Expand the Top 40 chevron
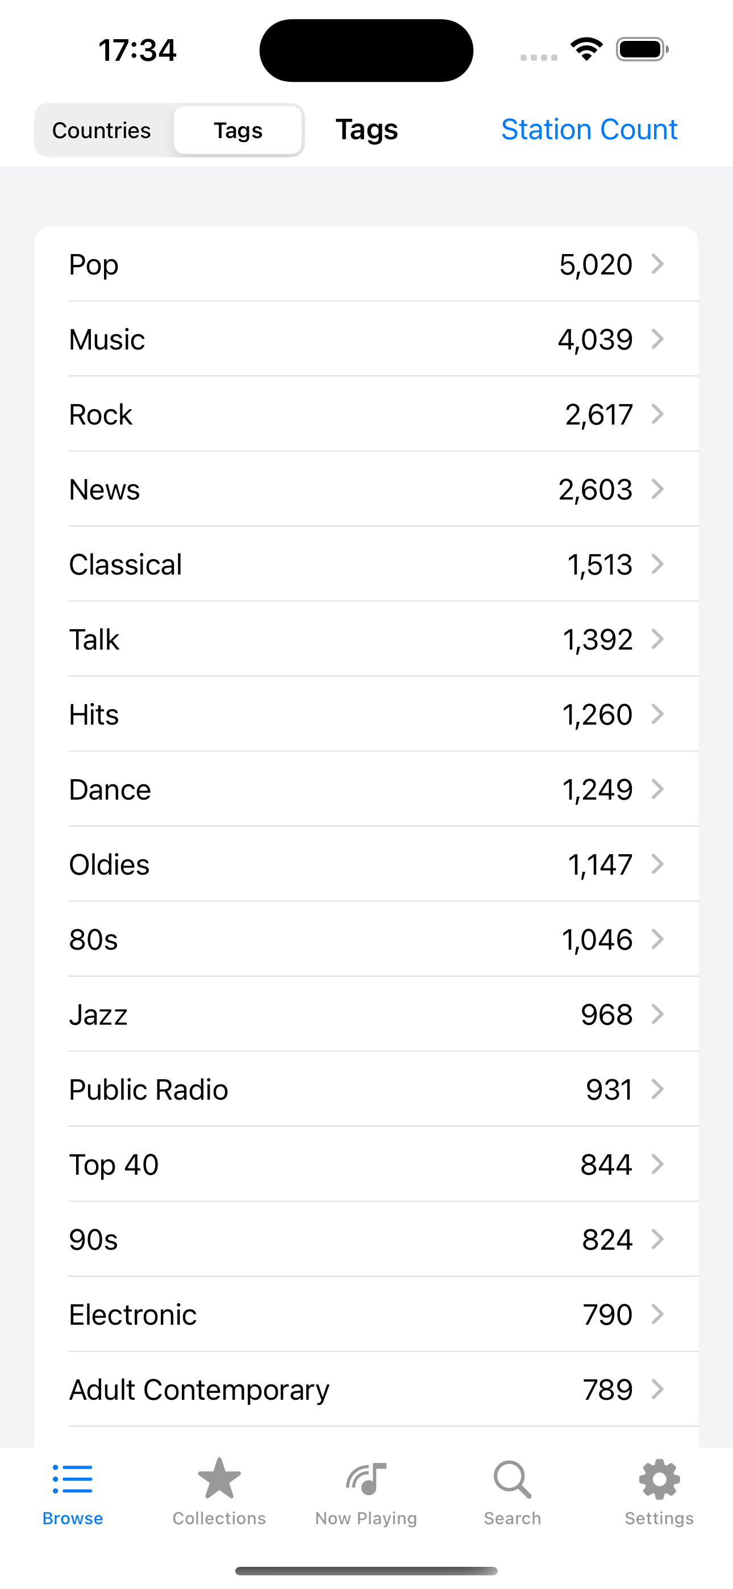733x1589 pixels. pyautogui.click(x=658, y=1164)
